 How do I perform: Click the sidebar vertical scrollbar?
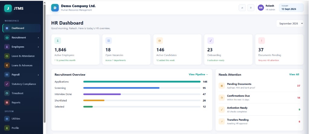[x=45, y=63]
